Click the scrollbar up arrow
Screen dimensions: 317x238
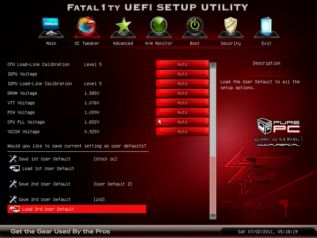click(212, 65)
